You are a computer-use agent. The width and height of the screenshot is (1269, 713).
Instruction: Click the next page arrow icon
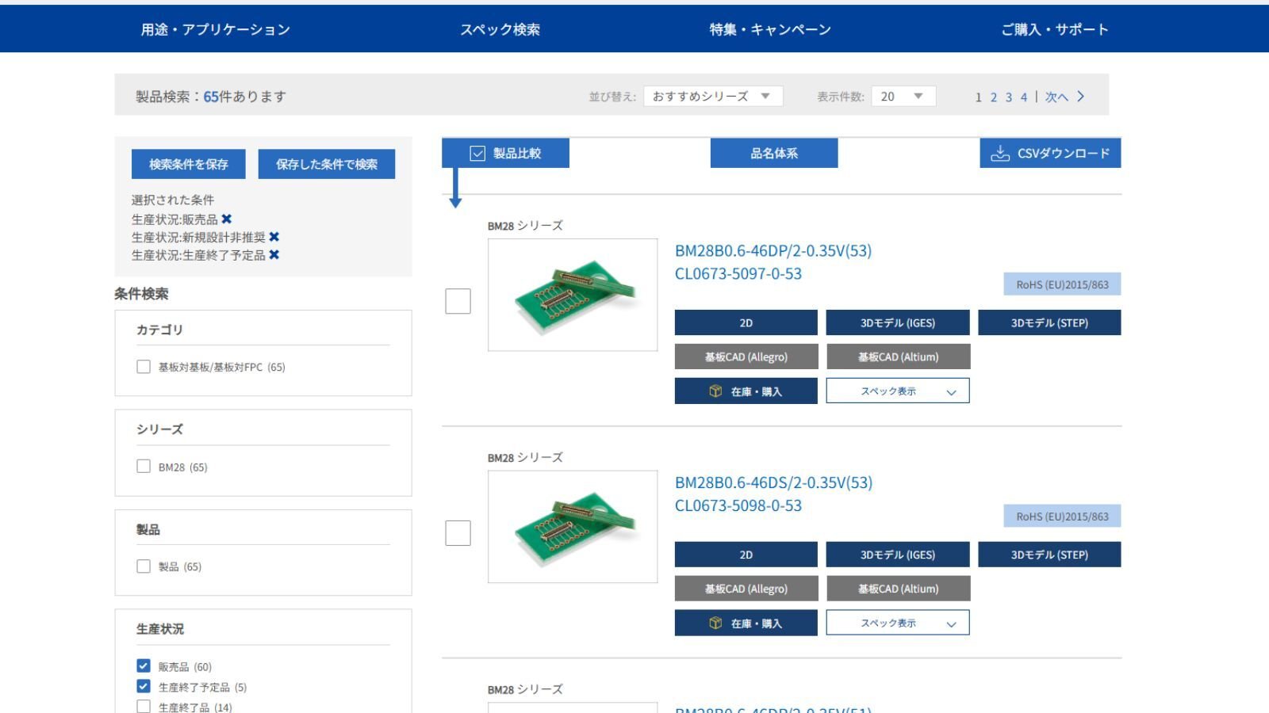pos(1080,97)
